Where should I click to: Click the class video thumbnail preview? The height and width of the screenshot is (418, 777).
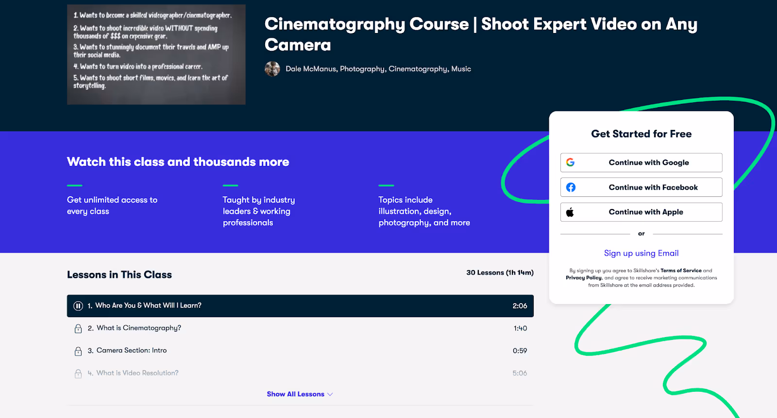(x=156, y=55)
